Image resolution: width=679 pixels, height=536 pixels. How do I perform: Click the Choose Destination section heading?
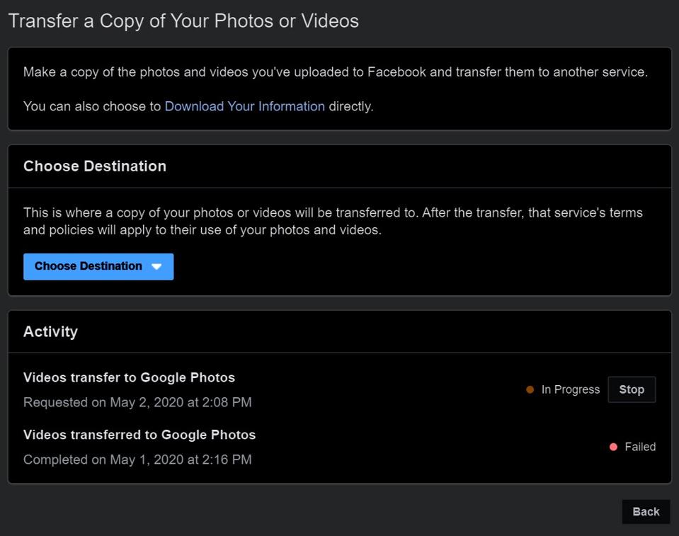click(95, 166)
